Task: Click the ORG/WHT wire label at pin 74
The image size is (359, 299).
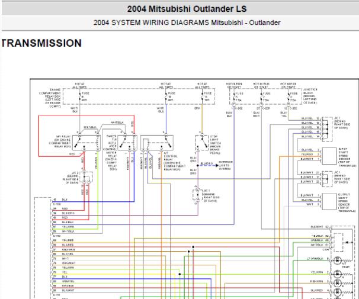Action: (69, 263)
